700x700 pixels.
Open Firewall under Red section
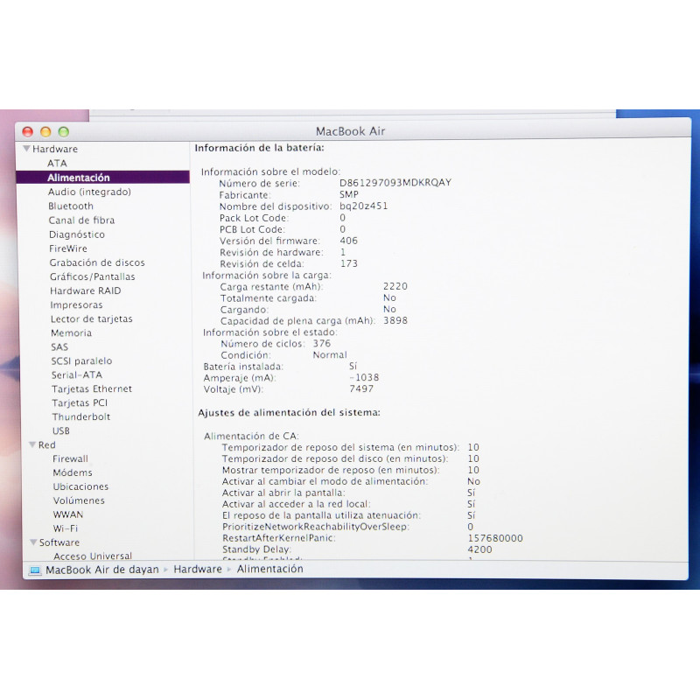tap(70, 458)
